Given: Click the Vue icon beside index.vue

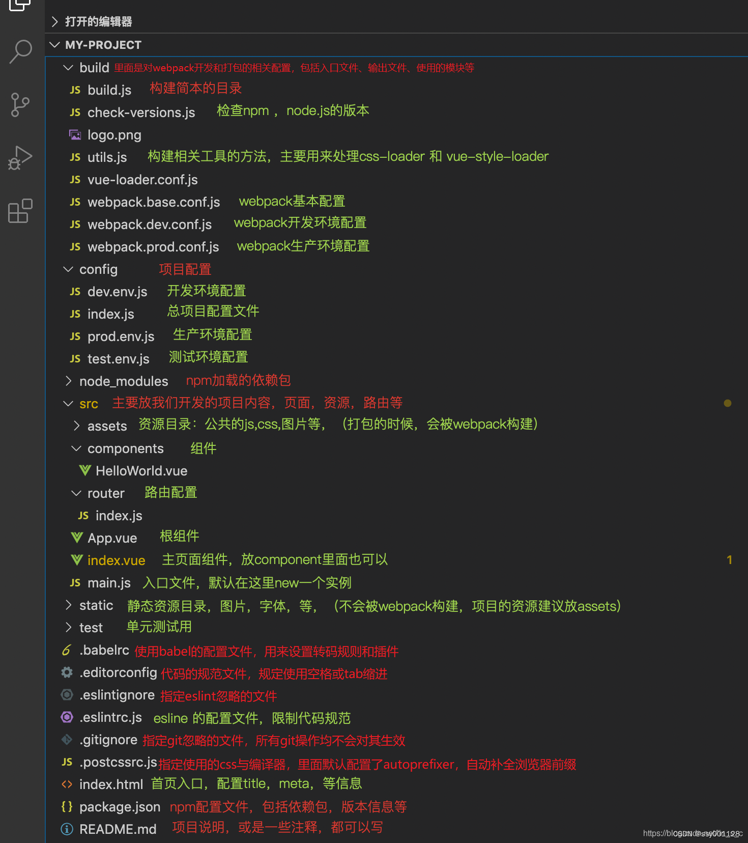Looking at the screenshot, I should tap(77, 560).
